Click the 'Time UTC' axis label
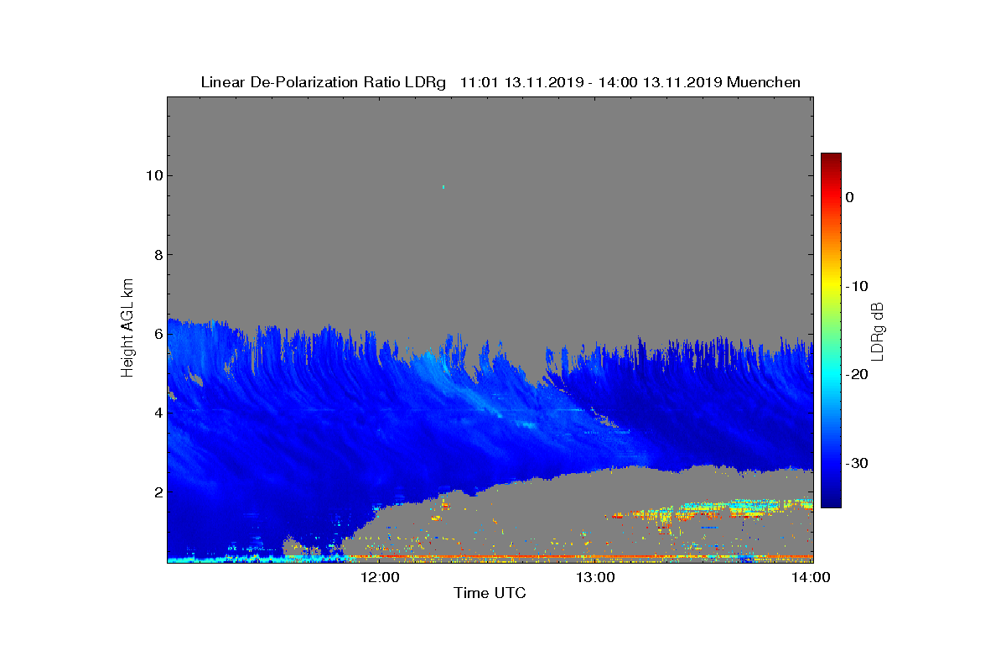 point(490,593)
